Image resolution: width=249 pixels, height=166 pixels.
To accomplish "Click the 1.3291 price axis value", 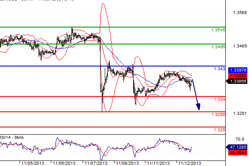I will [240, 113].
